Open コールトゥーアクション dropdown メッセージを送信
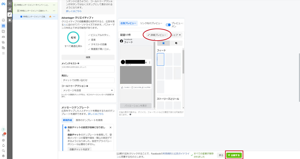This screenshot has height=159, width=300. point(88,90)
